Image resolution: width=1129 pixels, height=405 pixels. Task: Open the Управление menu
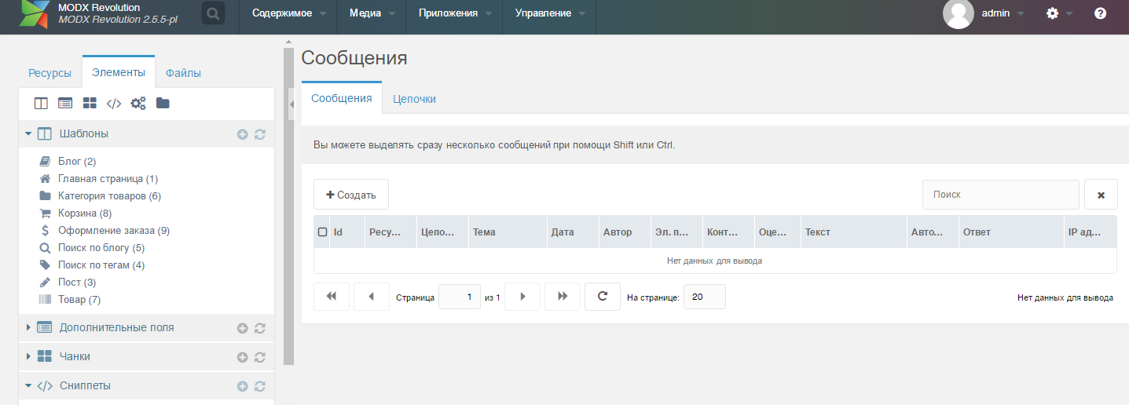click(550, 13)
